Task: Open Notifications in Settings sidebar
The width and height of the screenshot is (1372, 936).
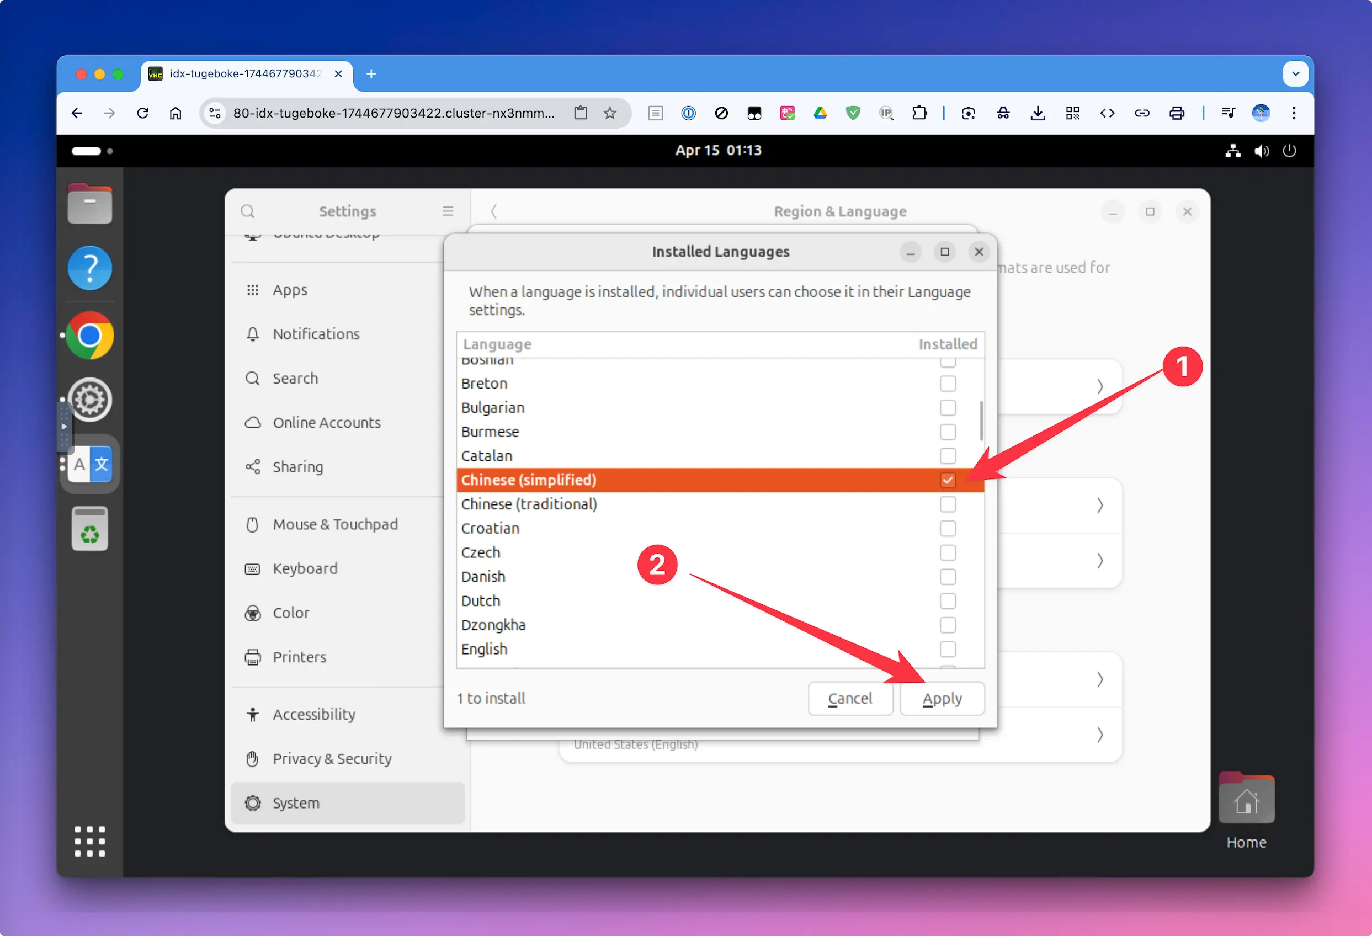Action: click(347, 334)
